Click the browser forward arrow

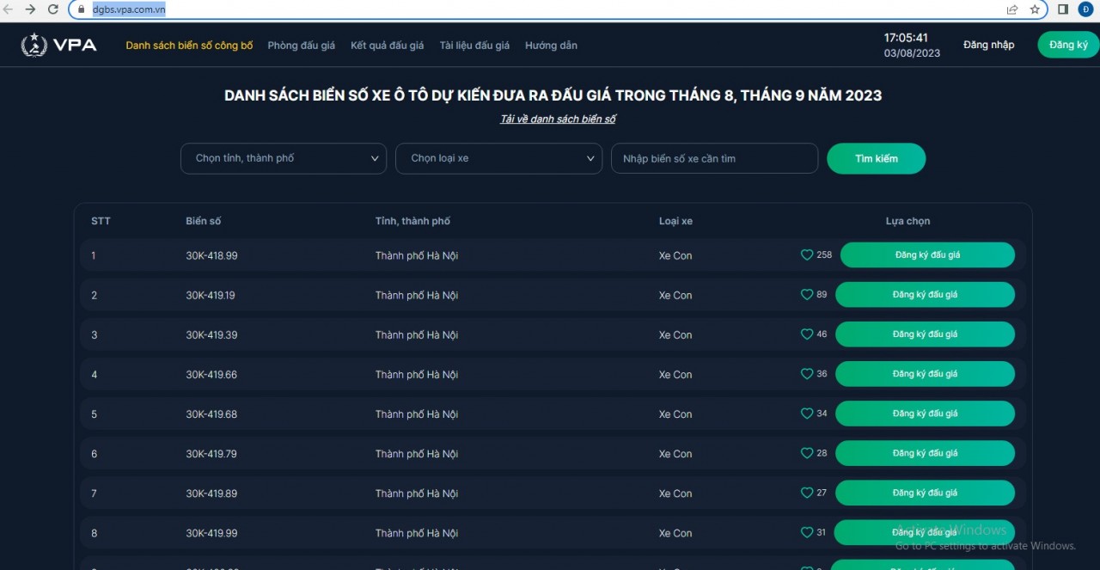click(31, 9)
